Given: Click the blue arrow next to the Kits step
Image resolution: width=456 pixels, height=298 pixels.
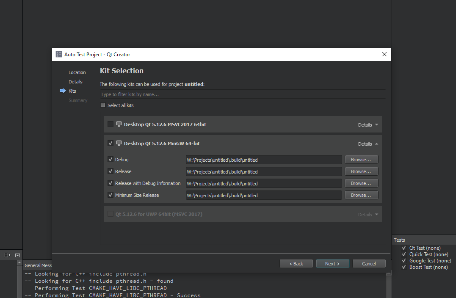Looking at the screenshot, I should [63, 91].
